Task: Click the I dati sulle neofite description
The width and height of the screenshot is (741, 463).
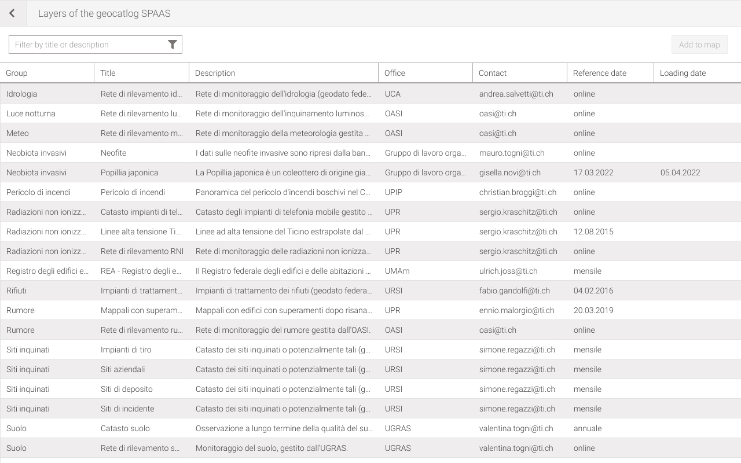Action: [x=283, y=153]
